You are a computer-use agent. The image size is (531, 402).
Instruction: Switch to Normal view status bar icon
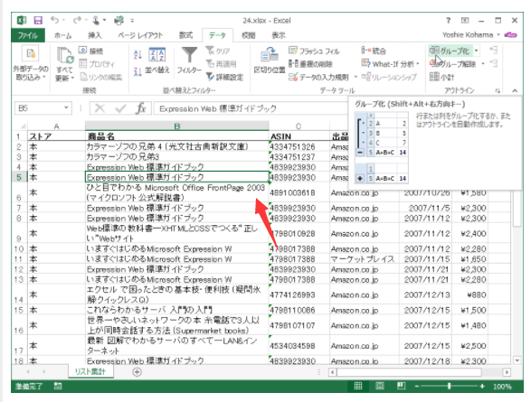(358, 386)
